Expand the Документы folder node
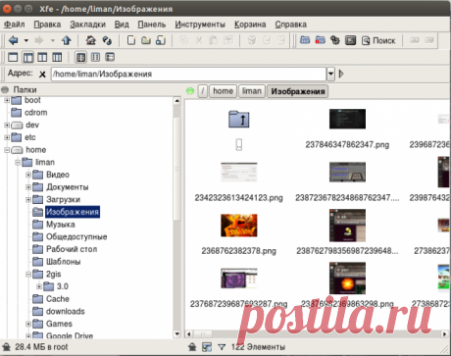Viewport: 451px width, 356px height. 28,187
